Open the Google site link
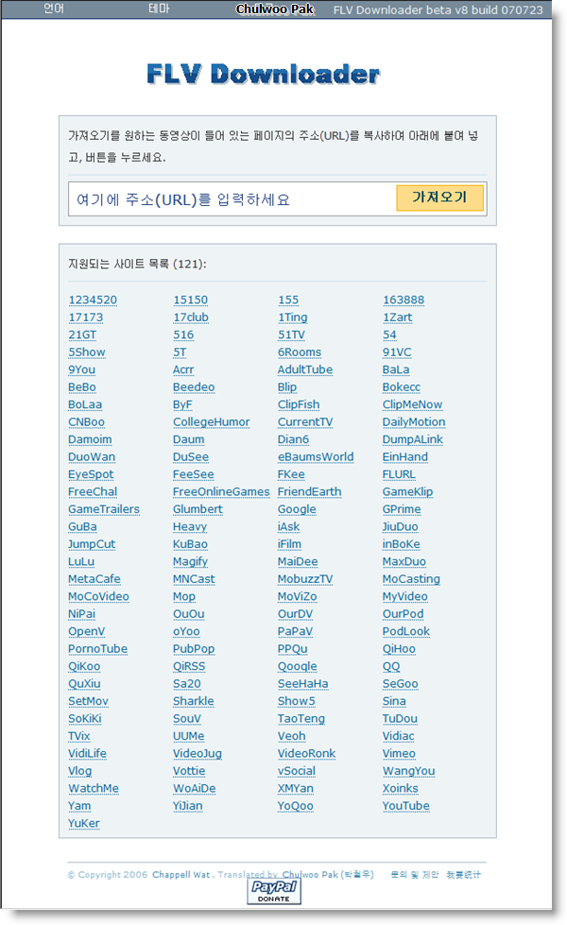 pyautogui.click(x=297, y=509)
